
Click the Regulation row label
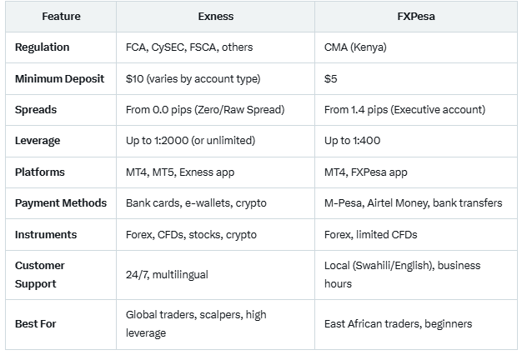[43, 47]
